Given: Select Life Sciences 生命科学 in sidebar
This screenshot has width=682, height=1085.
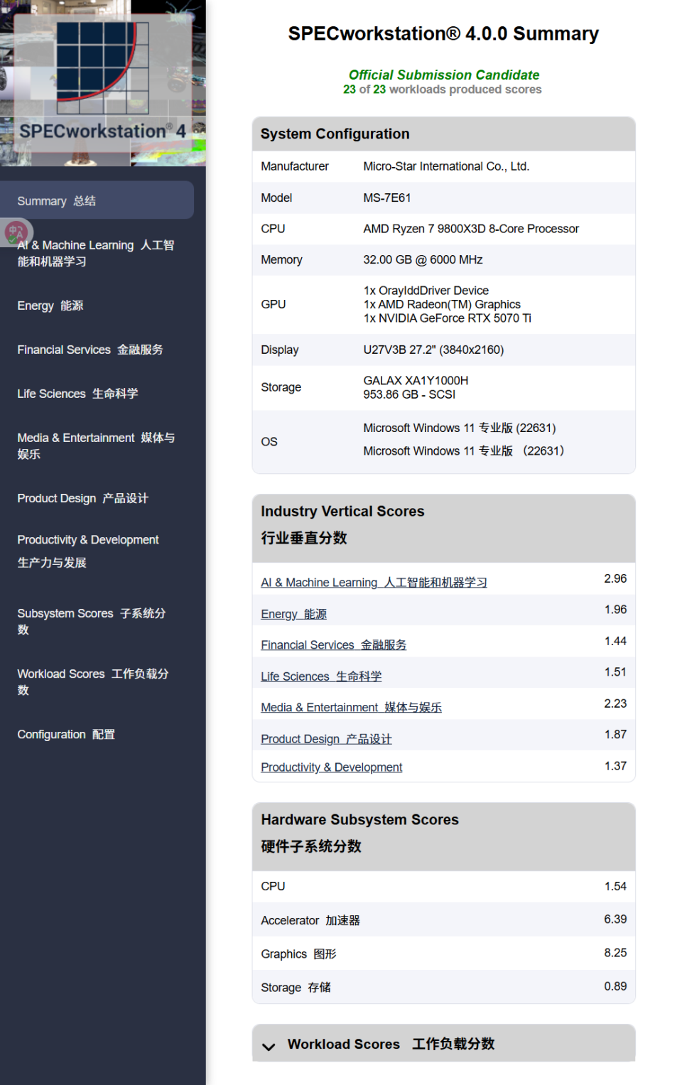Looking at the screenshot, I should point(78,394).
